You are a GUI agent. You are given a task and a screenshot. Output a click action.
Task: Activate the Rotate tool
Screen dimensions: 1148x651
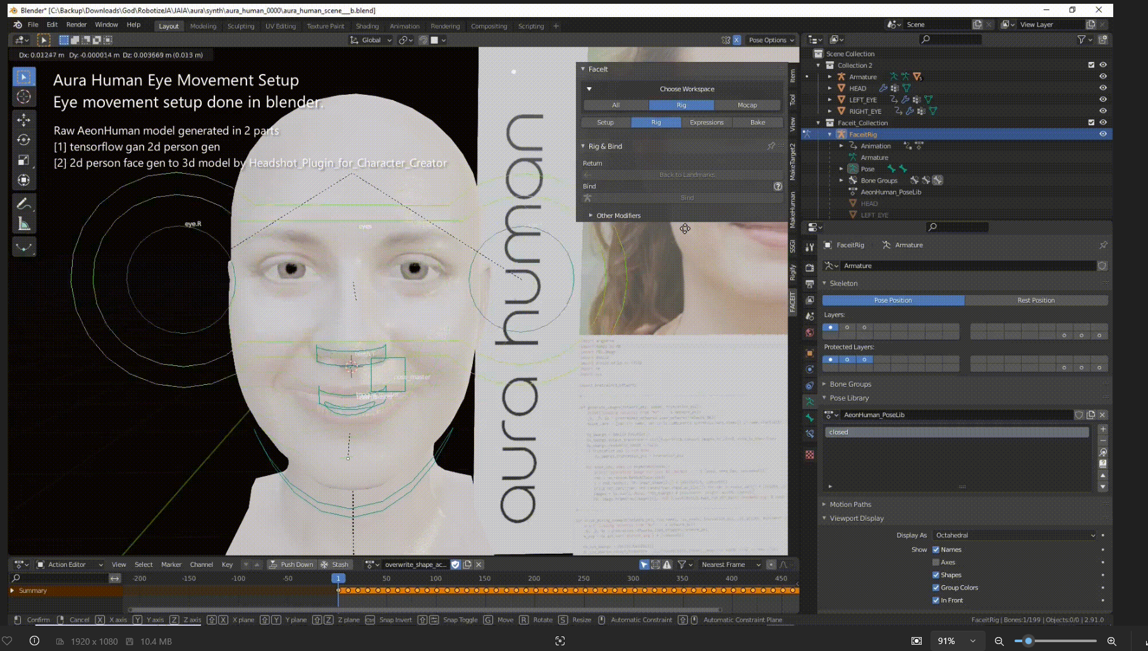click(24, 140)
